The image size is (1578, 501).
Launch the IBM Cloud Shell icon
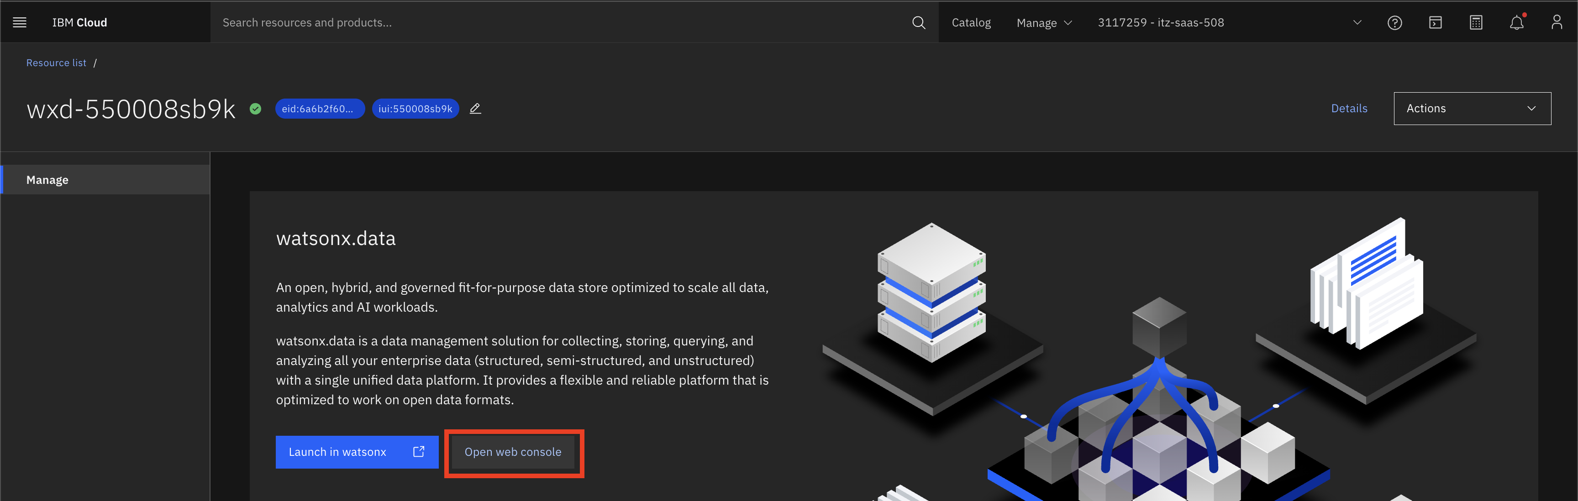[1435, 23]
